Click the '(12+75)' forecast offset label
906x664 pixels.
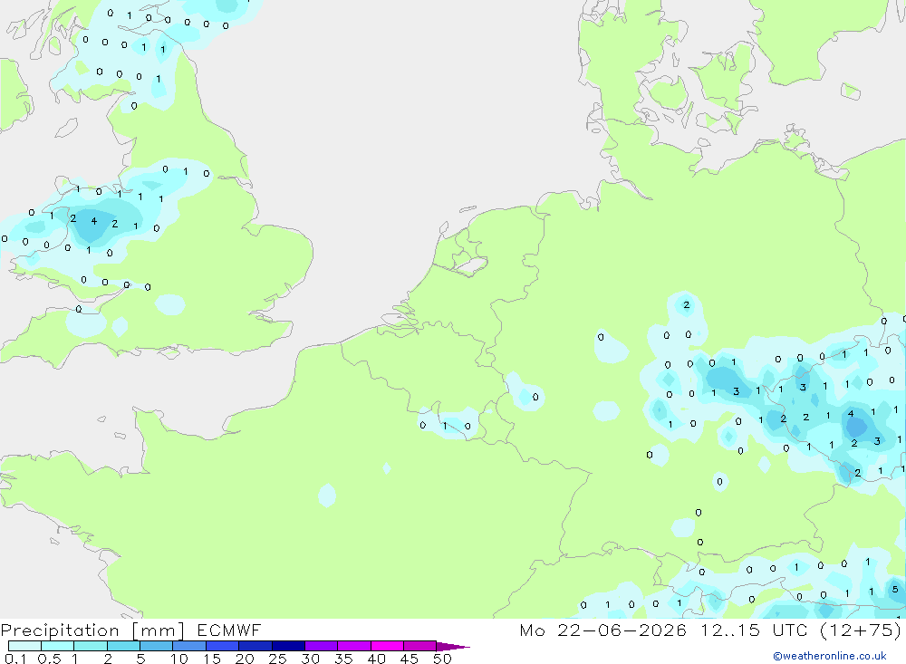tap(861, 630)
